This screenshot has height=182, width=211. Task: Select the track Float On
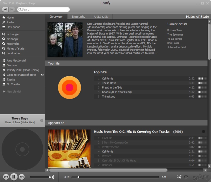click(150, 138)
